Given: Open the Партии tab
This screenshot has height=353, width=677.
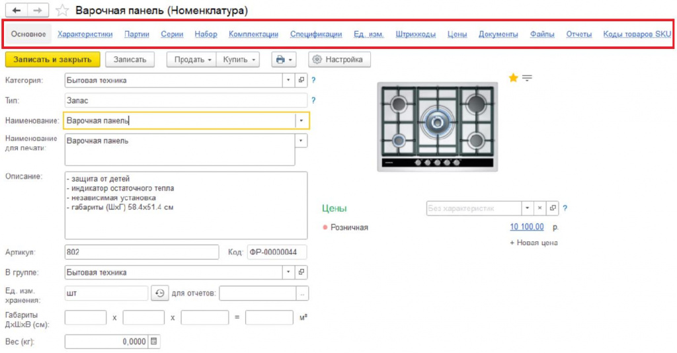Looking at the screenshot, I should coord(137,34).
